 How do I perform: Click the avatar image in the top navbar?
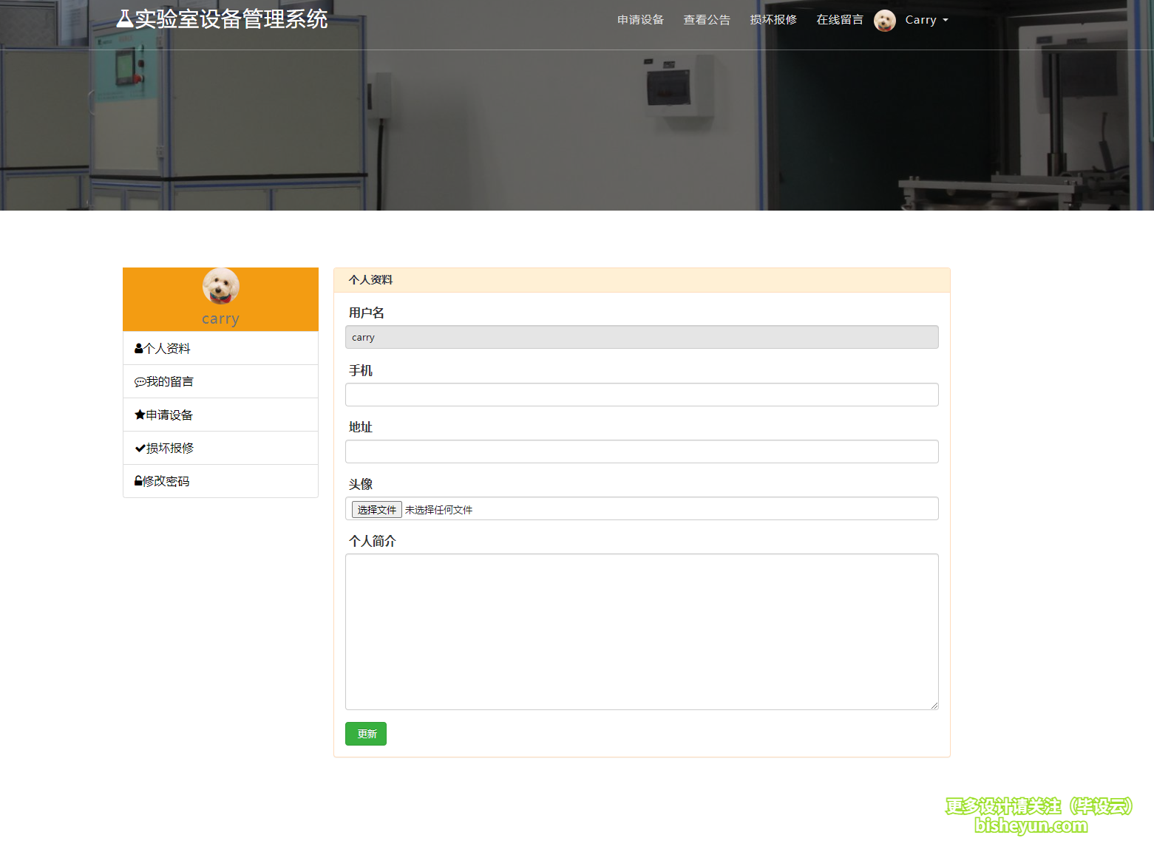884,20
